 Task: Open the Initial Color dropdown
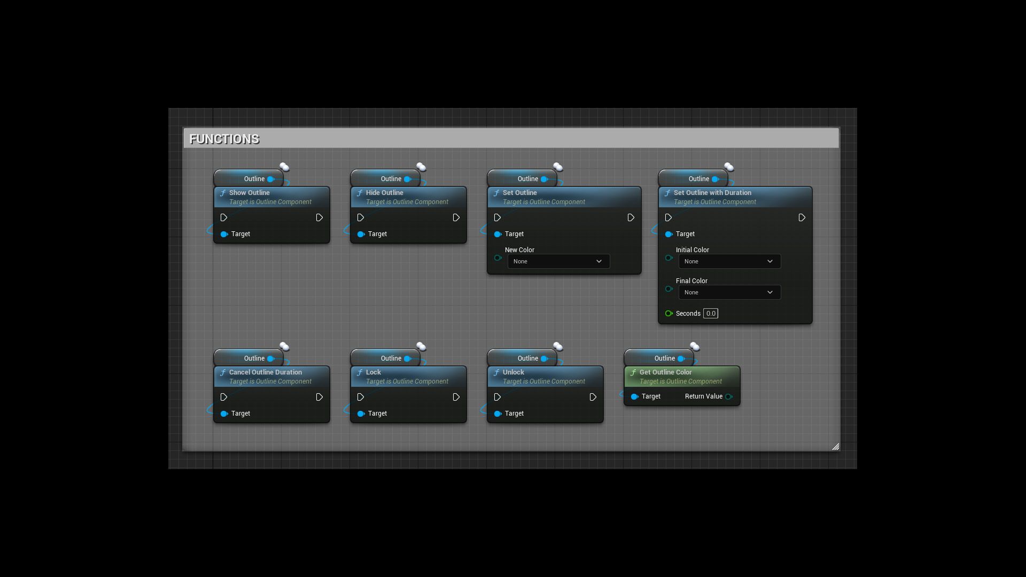(729, 261)
